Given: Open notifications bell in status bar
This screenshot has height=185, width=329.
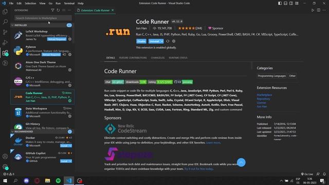Looking at the screenshot, I should tap(324, 174).
